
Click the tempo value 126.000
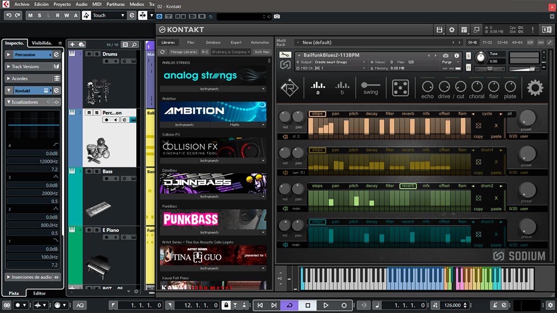click(453, 305)
